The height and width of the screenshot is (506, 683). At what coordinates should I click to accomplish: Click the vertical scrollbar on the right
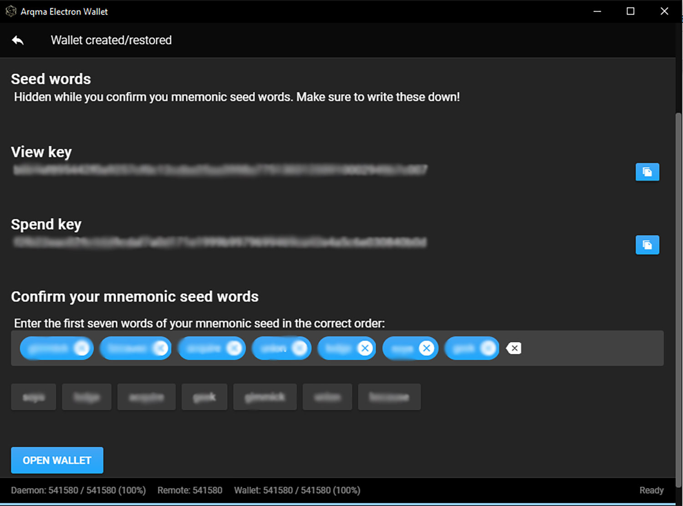(678, 300)
